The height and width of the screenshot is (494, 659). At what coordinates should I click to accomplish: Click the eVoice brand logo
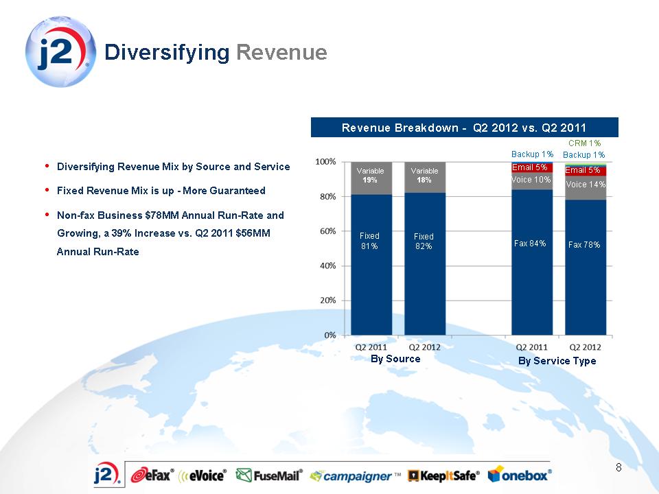(x=203, y=475)
